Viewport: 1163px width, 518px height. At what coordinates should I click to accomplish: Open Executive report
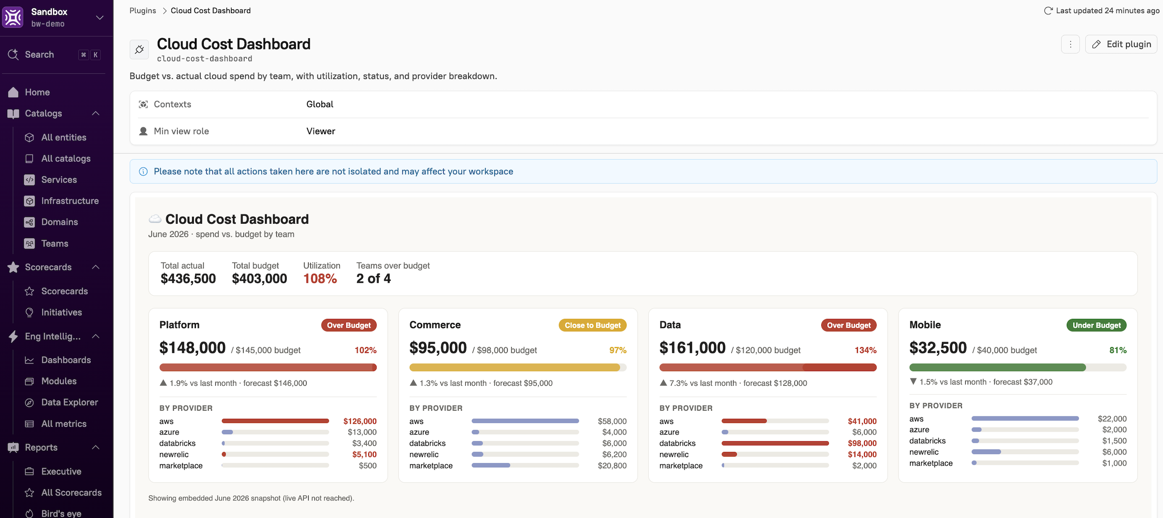click(61, 471)
